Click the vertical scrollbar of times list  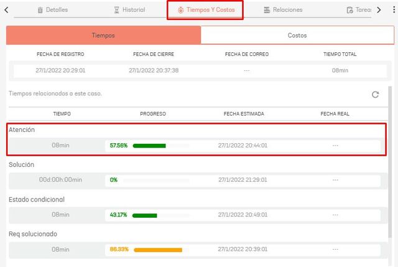(x=390, y=156)
